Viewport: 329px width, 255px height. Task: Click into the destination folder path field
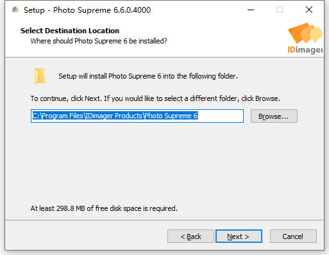point(137,116)
